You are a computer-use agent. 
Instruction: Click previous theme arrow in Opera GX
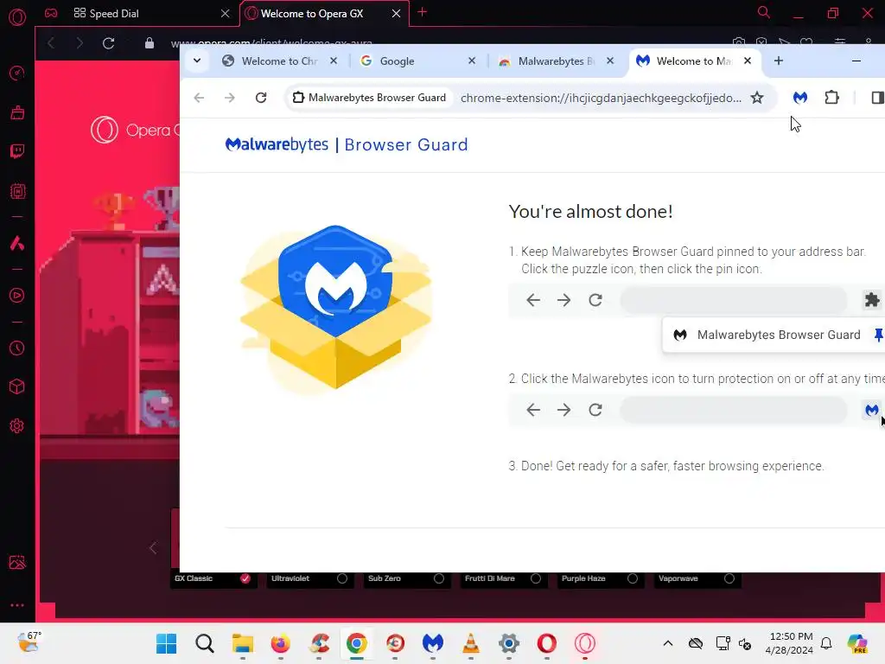pos(153,547)
